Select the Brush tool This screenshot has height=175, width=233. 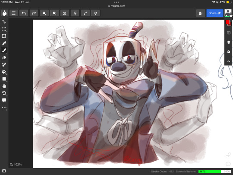coord(4,51)
